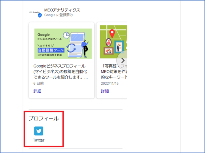Click the red map pin in second post image
The height and width of the screenshot is (153, 205).
pyautogui.click(x=112, y=34)
